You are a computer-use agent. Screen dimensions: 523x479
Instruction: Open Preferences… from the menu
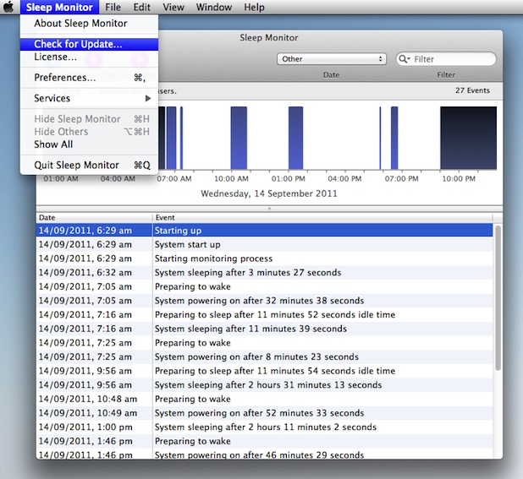click(89, 78)
